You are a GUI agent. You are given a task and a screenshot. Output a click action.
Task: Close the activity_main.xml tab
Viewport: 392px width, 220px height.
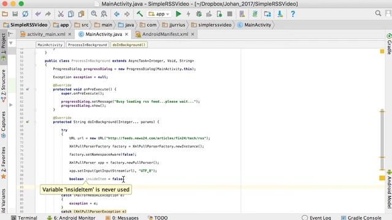coord(70,34)
